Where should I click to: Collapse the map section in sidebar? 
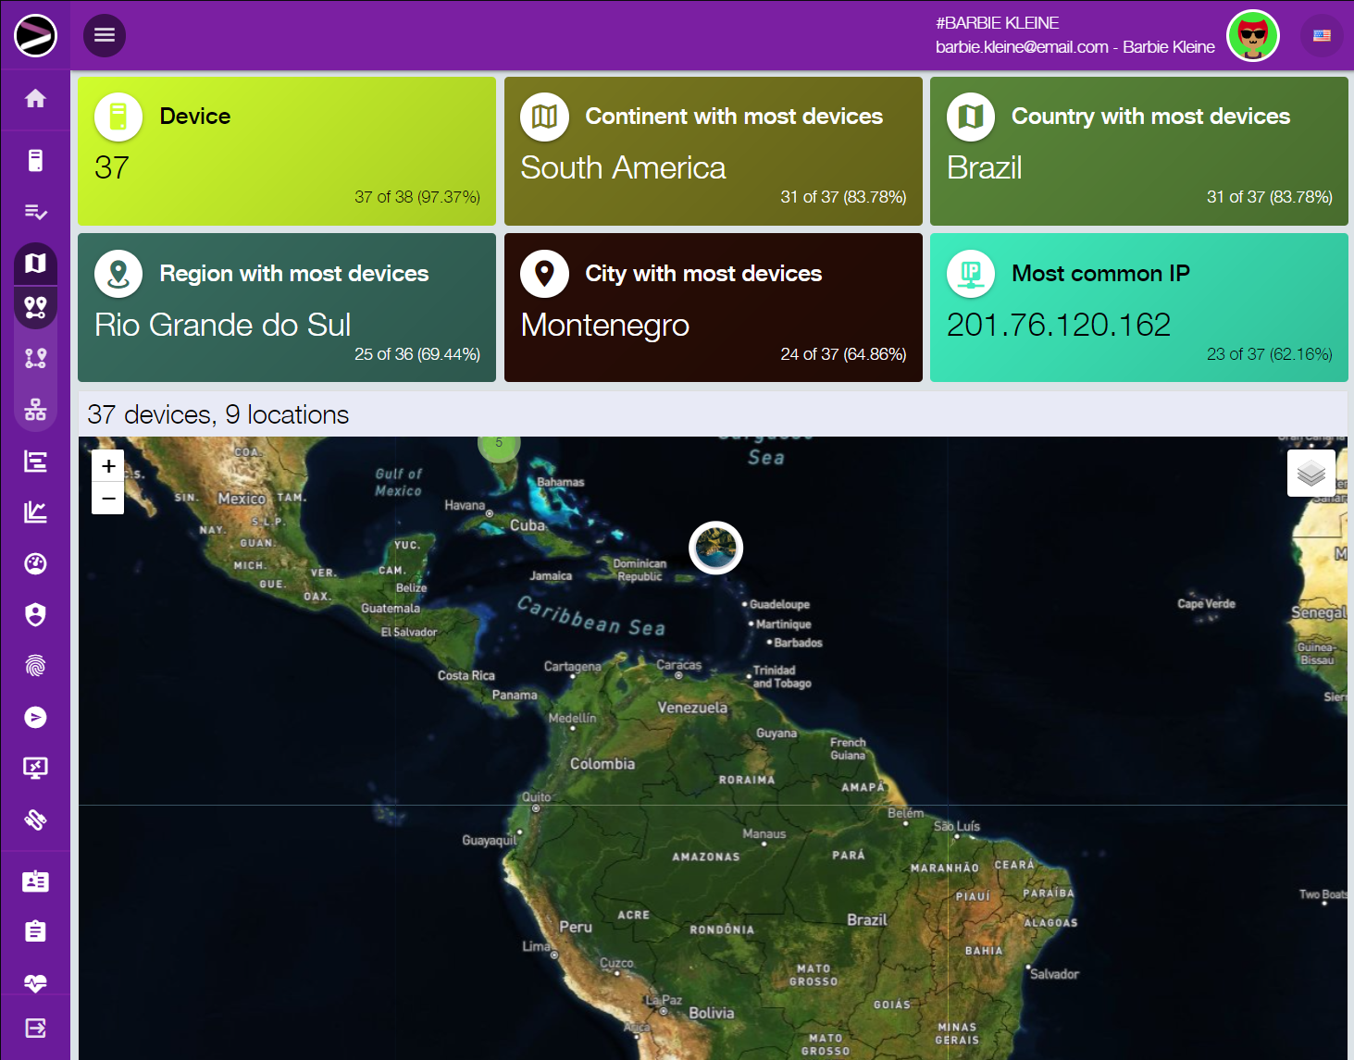35,264
